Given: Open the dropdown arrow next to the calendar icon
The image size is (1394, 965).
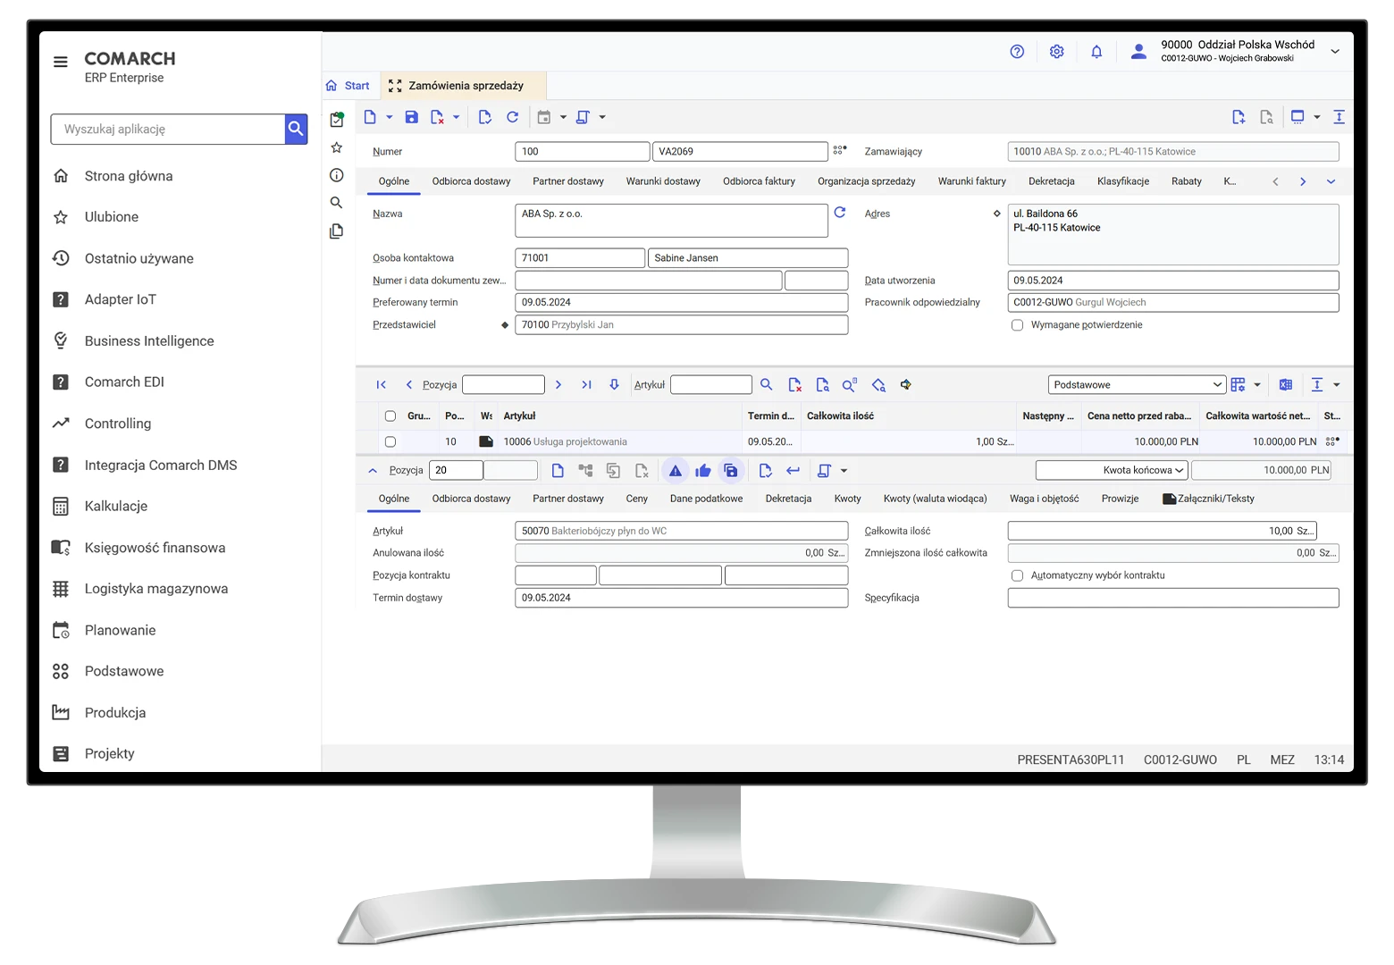Looking at the screenshot, I should pyautogui.click(x=563, y=117).
